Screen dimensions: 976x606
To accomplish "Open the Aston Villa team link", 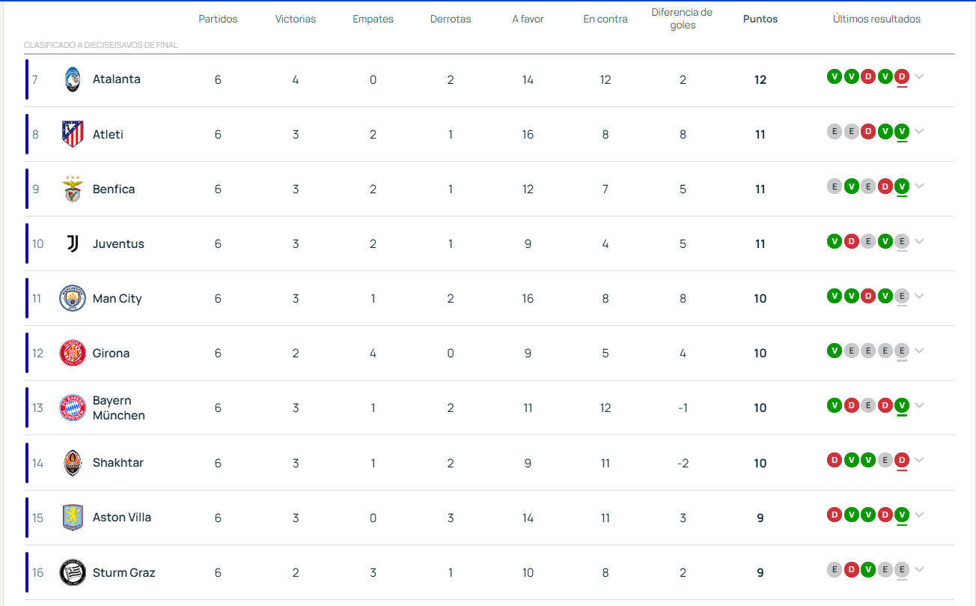I will (x=121, y=518).
